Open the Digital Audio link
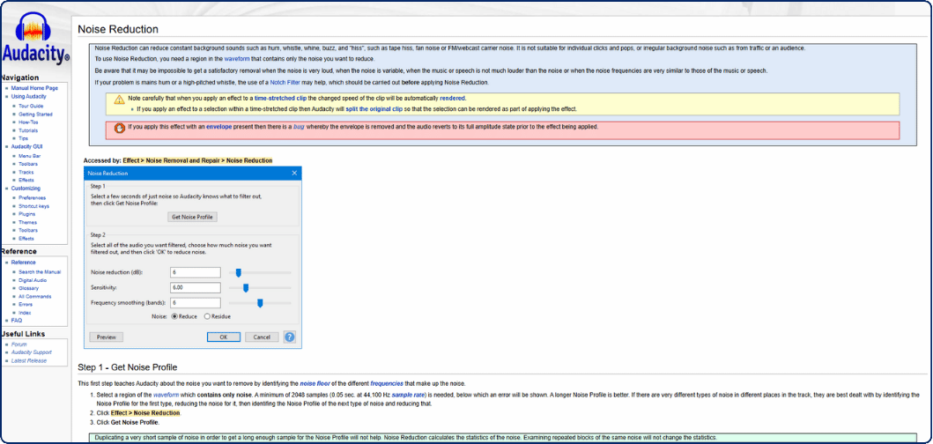The image size is (933, 444). click(32, 280)
